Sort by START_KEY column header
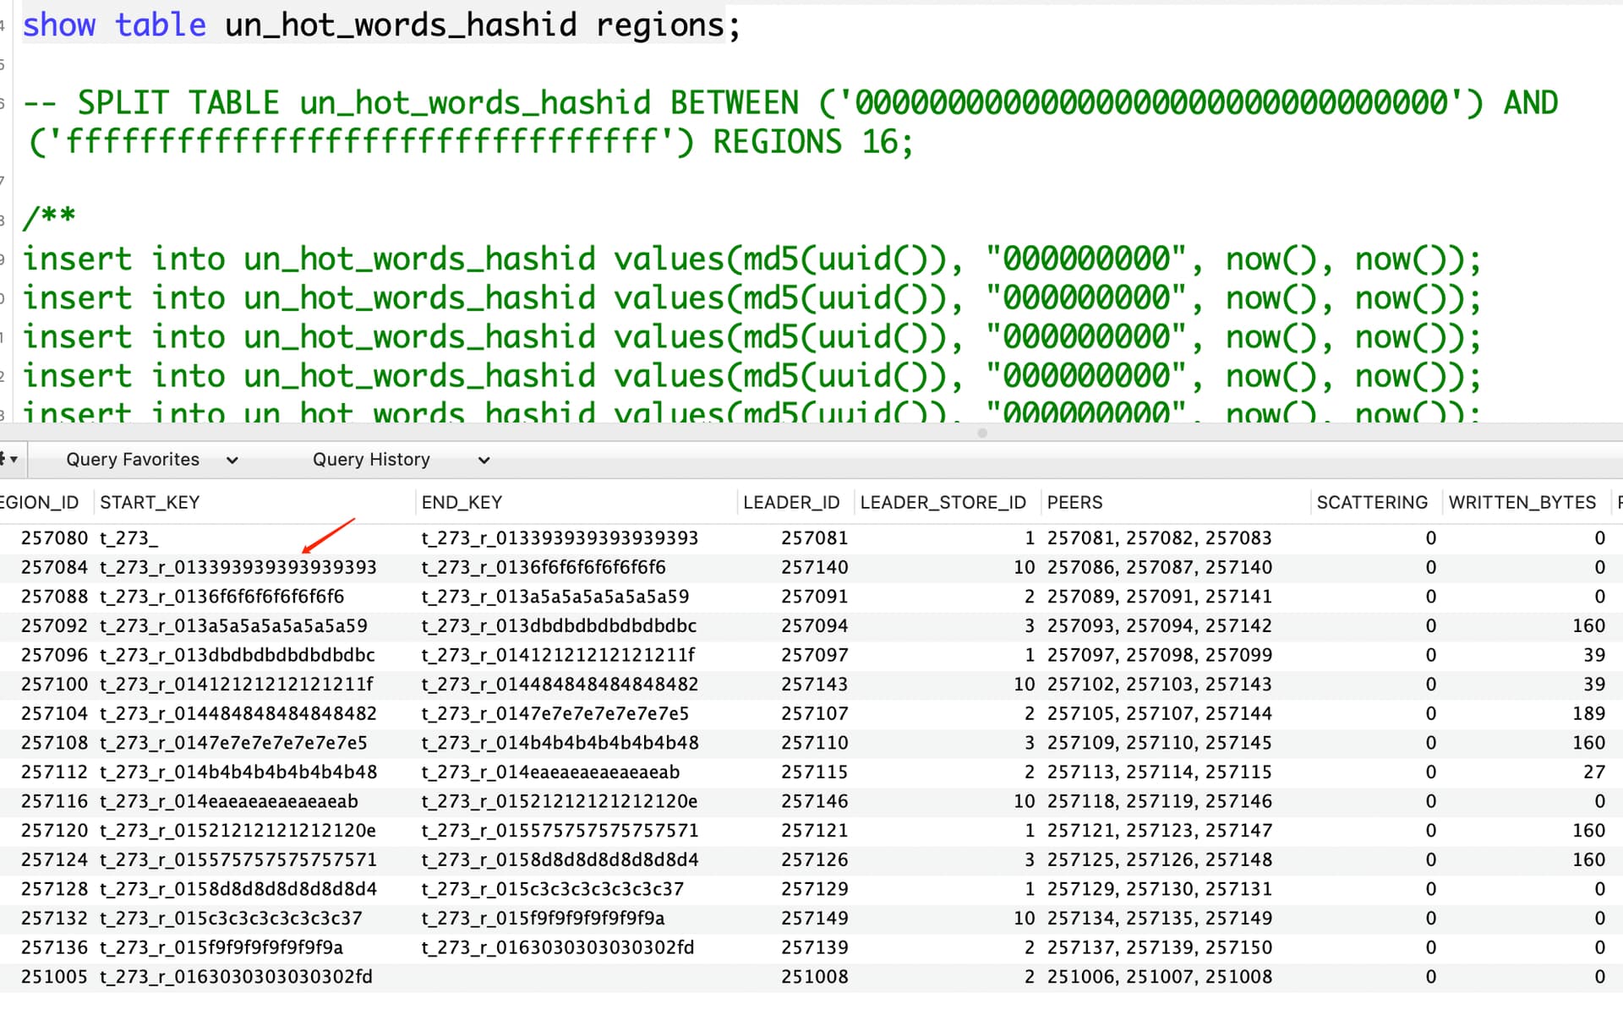 coord(150,502)
